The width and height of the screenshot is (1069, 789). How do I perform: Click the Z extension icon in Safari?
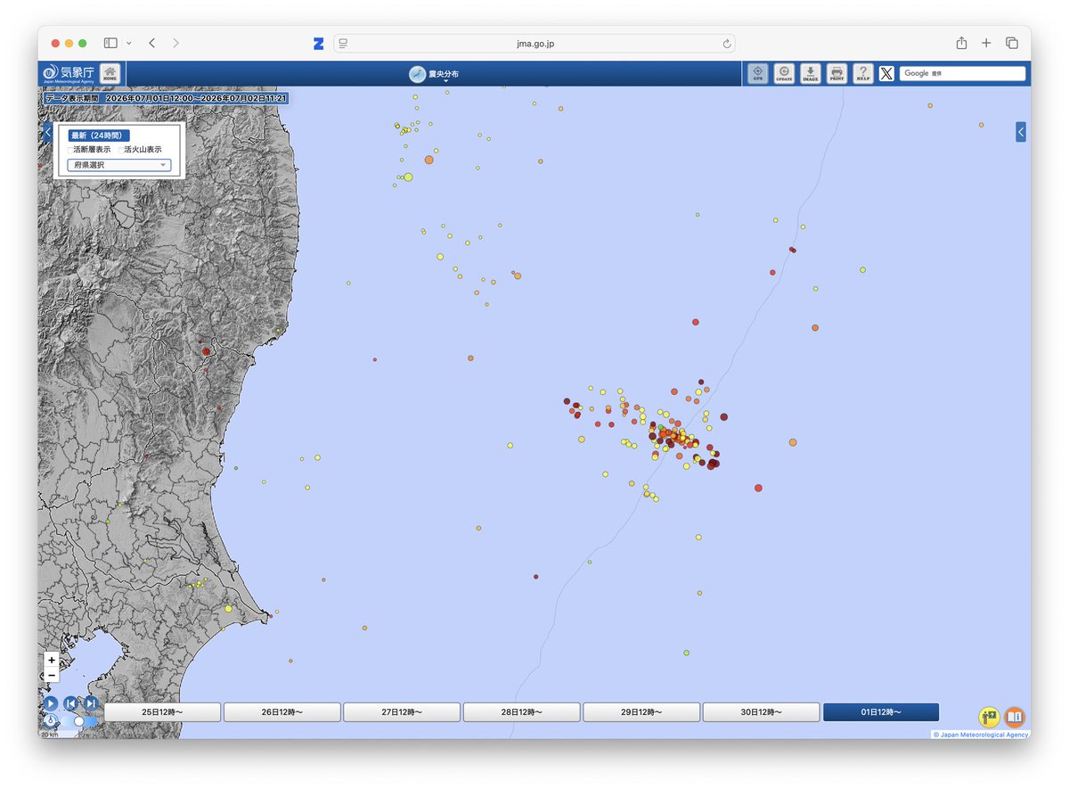(318, 44)
